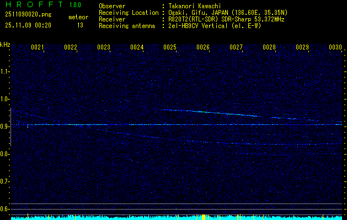Viewport: 347px width, 220px height.
Task: Click the meteor count value 13
Action: click(x=80, y=25)
